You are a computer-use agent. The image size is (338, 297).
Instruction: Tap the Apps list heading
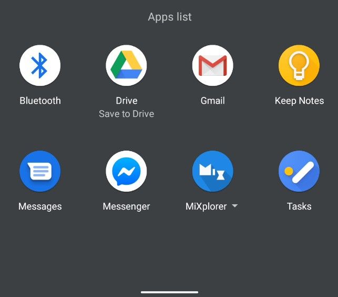[170, 17]
